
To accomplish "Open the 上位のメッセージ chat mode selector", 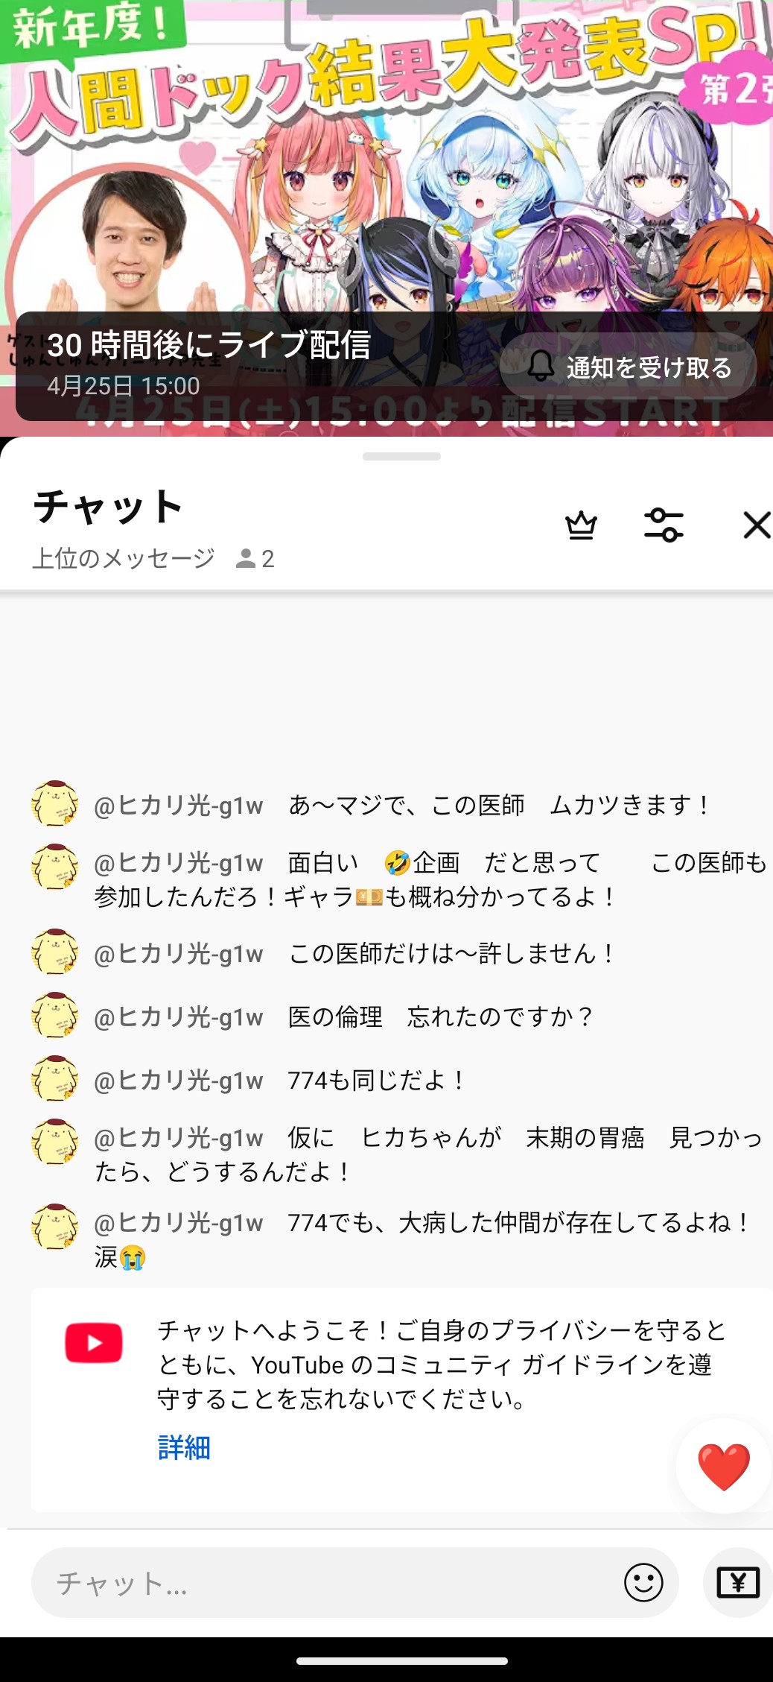I will [x=124, y=558].
